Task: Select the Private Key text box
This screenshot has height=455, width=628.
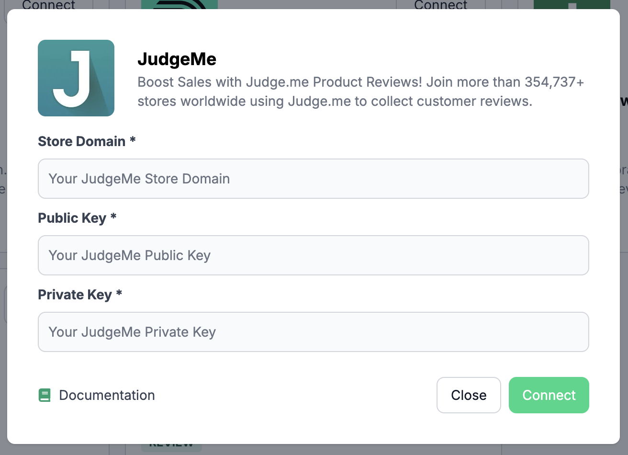Action: click(x=313, y=332)
